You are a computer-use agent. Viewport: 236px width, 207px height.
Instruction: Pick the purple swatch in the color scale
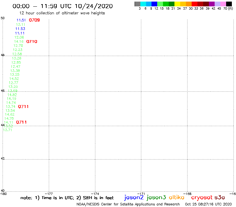pyautogui.click(x=212, y=4)
